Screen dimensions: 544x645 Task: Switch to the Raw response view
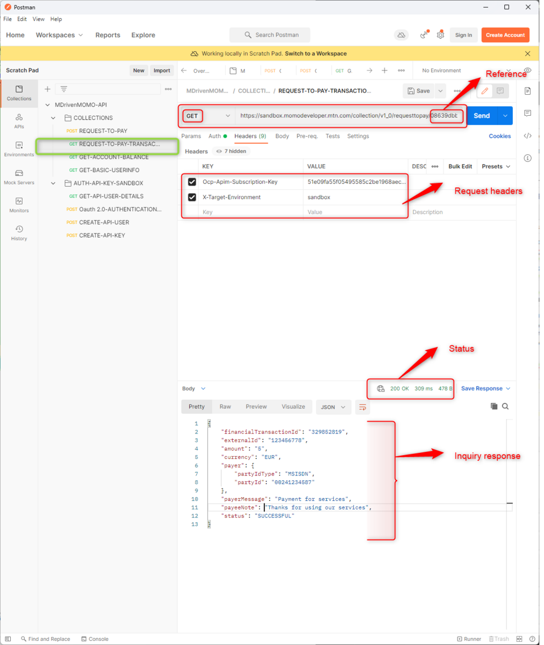pos(225,406)
